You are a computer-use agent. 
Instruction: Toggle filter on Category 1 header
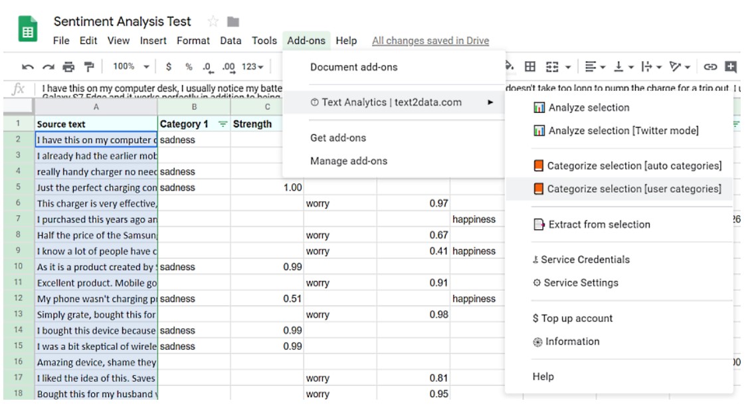pyautogui.click(x=223, y=124)
